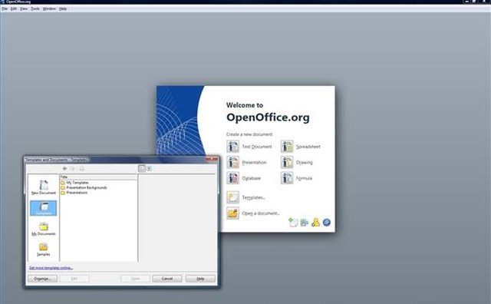Open the Help menu in the menu bar

[x=63, y=8]
